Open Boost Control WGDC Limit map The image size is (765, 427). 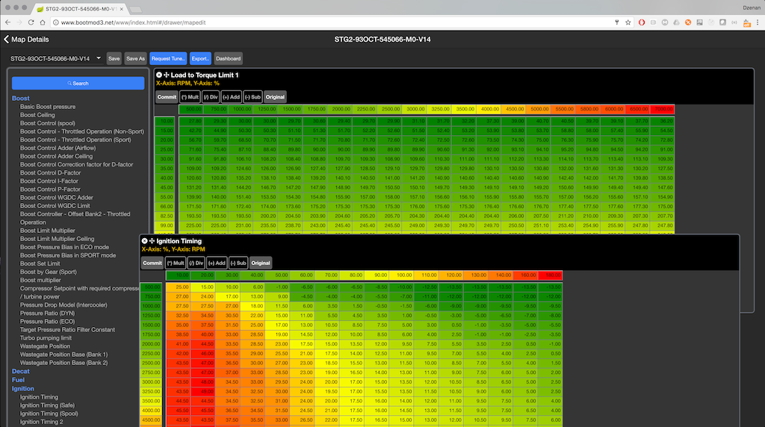click(55, 206)
